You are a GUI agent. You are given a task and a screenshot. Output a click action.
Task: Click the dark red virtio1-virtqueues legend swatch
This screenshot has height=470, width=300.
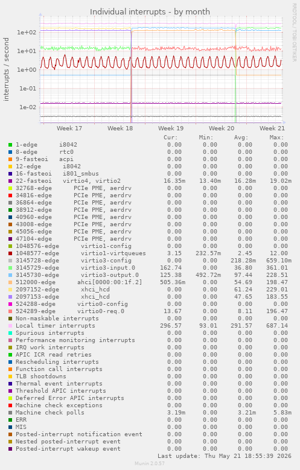point(10,253)
